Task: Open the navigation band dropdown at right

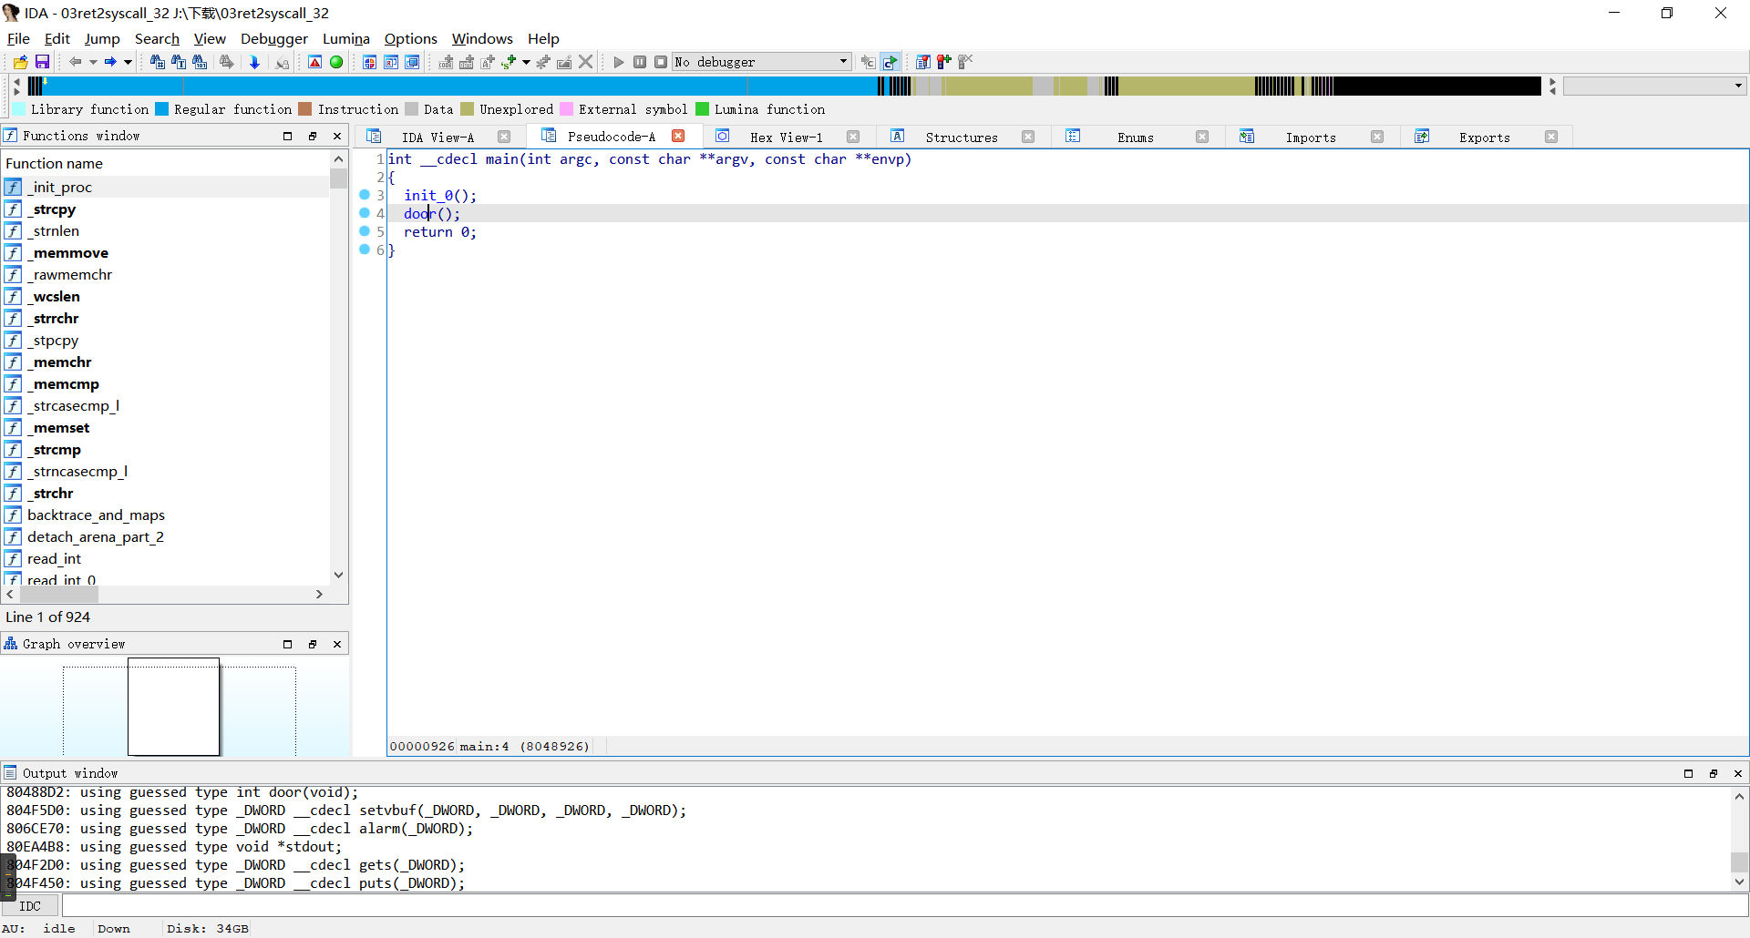Action: coord(1738,86)
